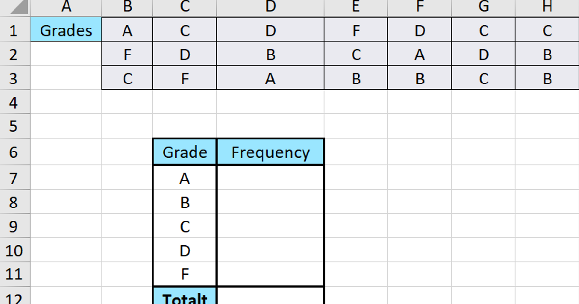
Task: Click the empty Frequency cell beside grade F
Action: pyautogui.click(x=270, y=274)
